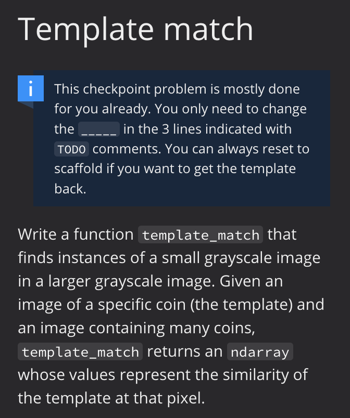Click "in the 3 lines indicated with" text
The width and height of the screenshot is (350, 418).
[x=207, y=129]
